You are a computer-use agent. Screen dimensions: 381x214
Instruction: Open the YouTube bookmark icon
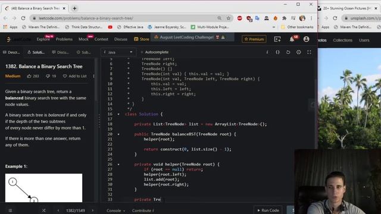[x=110, y=27]
